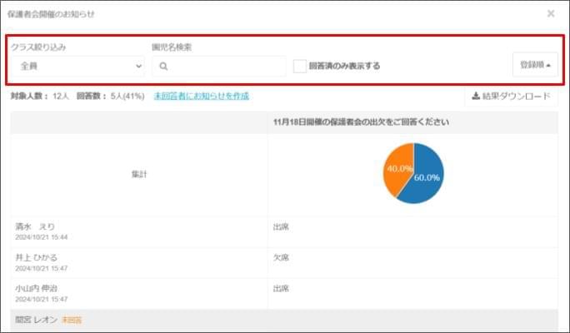Toggle the 登録順 sort order button
The width and height of the screenshot is (570, 333).
click(535, 65)
